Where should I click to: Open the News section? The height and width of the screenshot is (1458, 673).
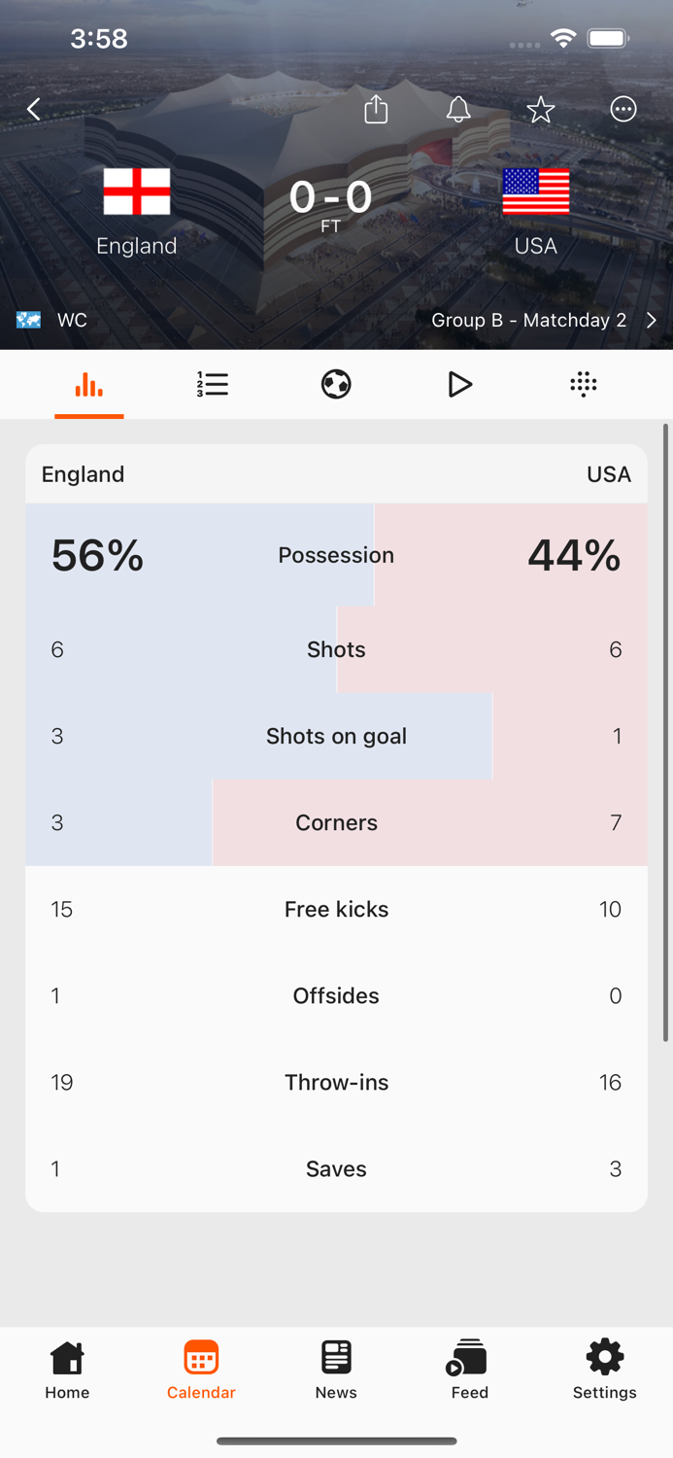335,1370
